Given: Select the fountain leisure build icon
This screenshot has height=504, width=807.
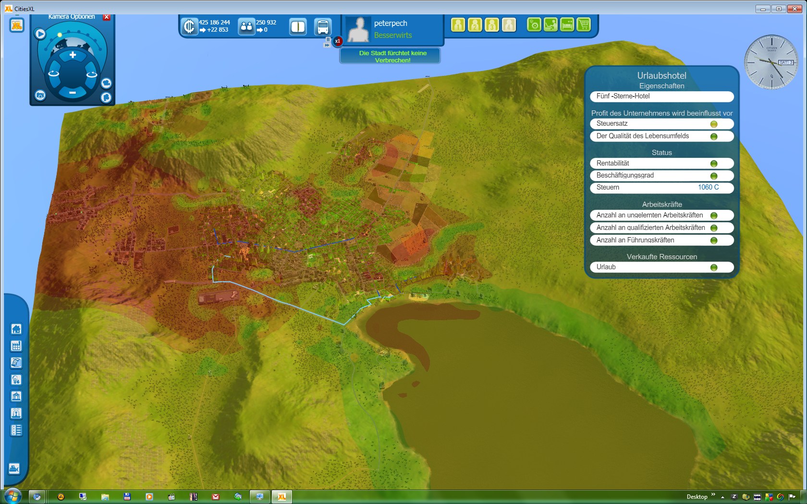Looking at the screenshot, I should click(16, 413).
